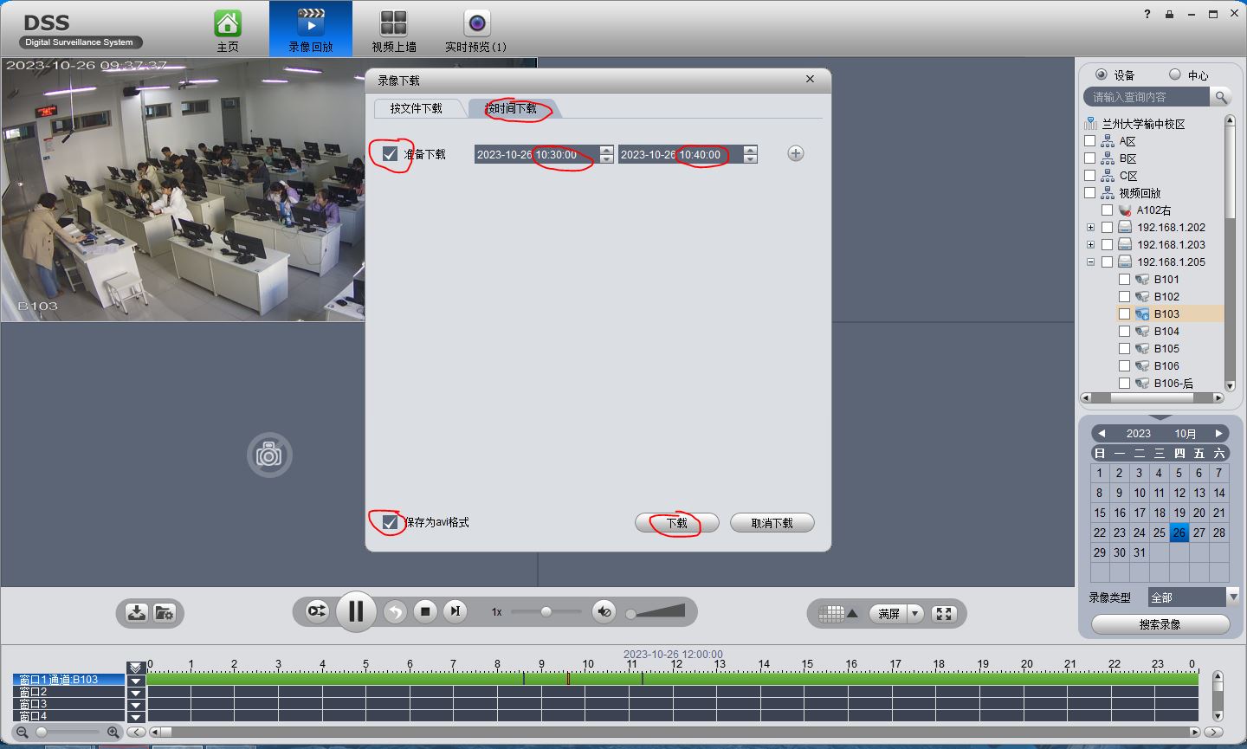Select the B104 channel in tree
This screenshot has height=749, width=1247.
coord(1166,332)
